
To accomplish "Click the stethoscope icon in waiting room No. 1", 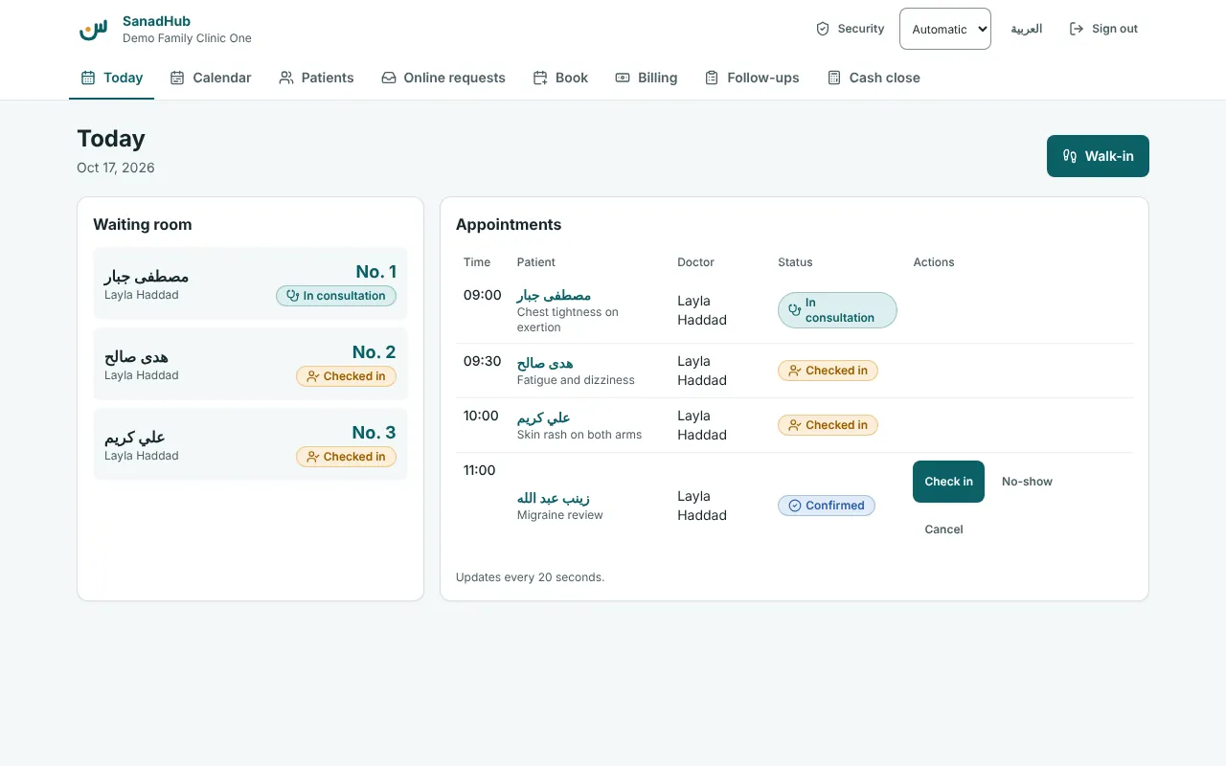I will [293, 296].
